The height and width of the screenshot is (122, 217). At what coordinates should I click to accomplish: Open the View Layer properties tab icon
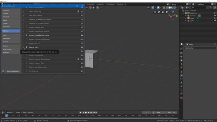click(x=181, y=60)
